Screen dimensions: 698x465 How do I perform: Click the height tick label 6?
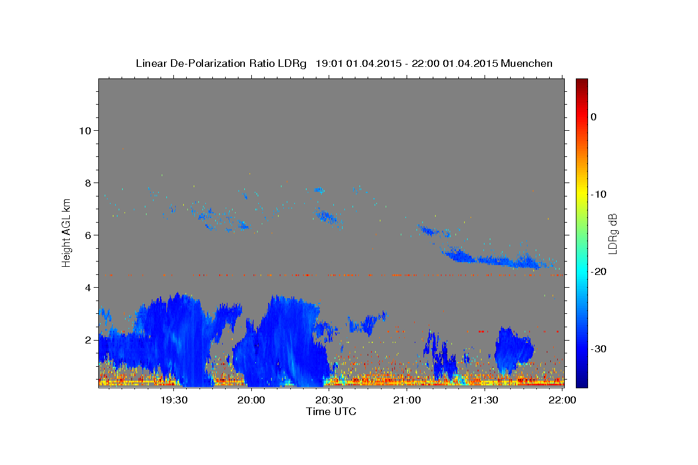(88, 235)
